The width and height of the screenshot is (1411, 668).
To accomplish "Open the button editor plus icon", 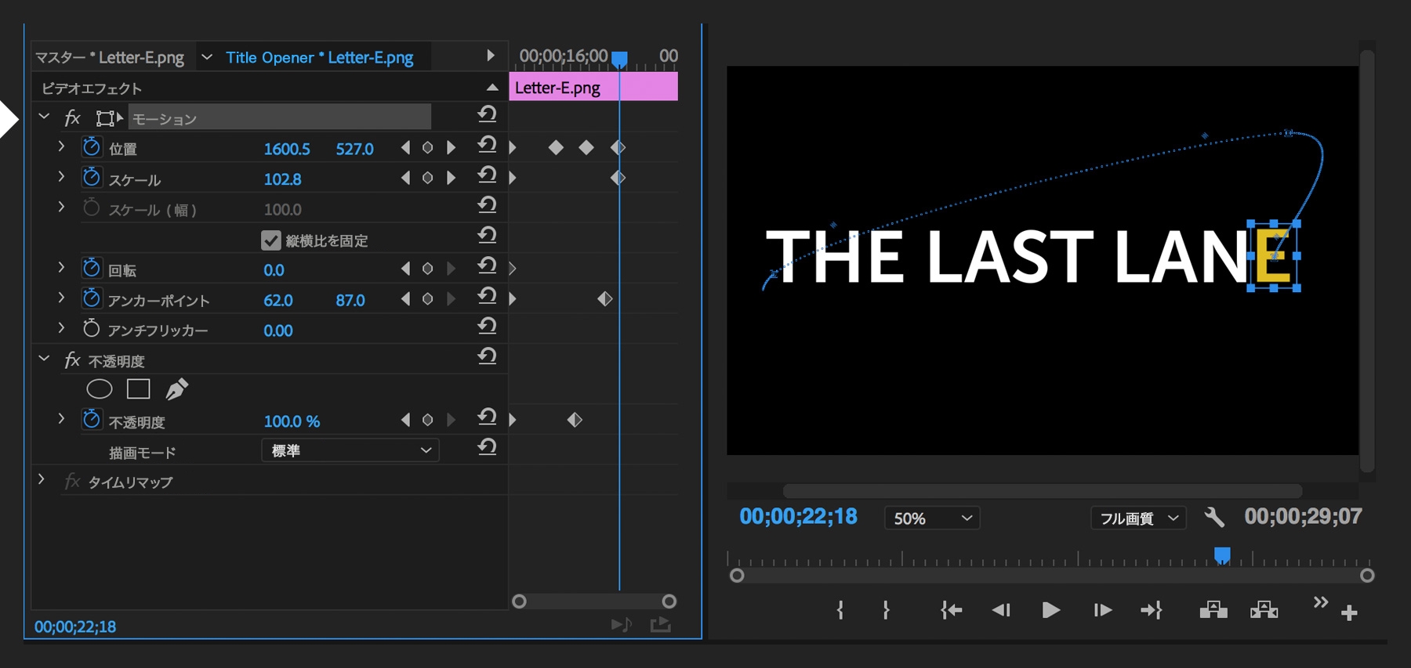I will click(x=1349, y=613).
